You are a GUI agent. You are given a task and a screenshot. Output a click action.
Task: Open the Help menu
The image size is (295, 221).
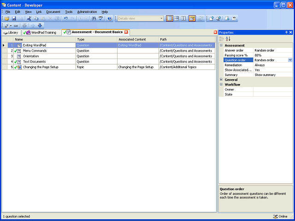pos(105,12)
